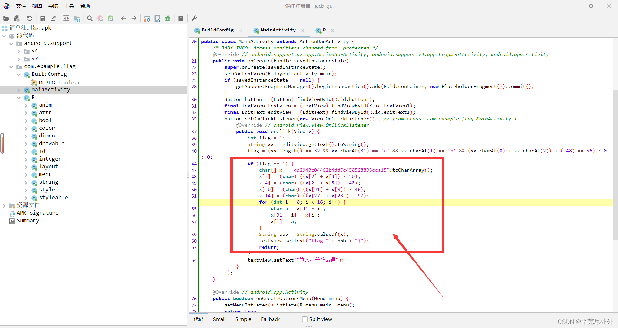Open Text search with magnifier icon
The width and height of the screenshot is (618, 328).
pyautogui.click(x=90, y=19)
